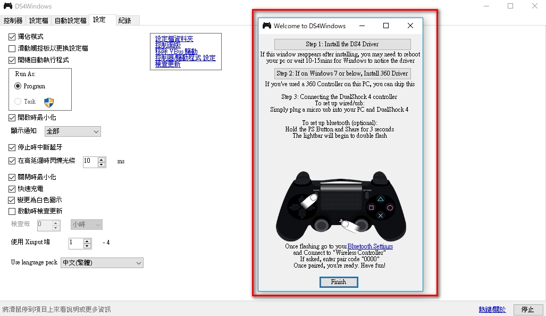Viewport: 546px width, 316px height.
Task: Click the Xinput port number input field
Action: point(75,243)
